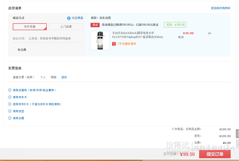Click the 免运费 shipping text
Image resolution: width=239 pixels, height=161 pixels.
pyautogui.click(x=22, y=50)
